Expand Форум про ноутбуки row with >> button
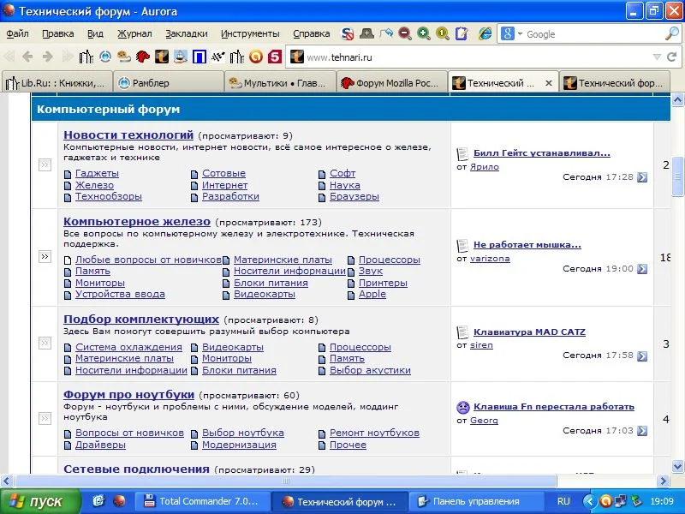The width and height of the screenshot is (685, 514). [x=45, y=418]
